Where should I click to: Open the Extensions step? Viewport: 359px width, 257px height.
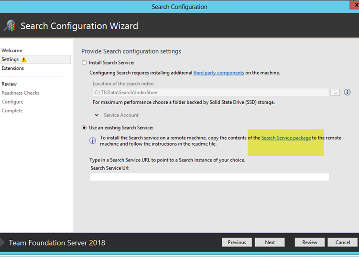(x=13, y=68)
